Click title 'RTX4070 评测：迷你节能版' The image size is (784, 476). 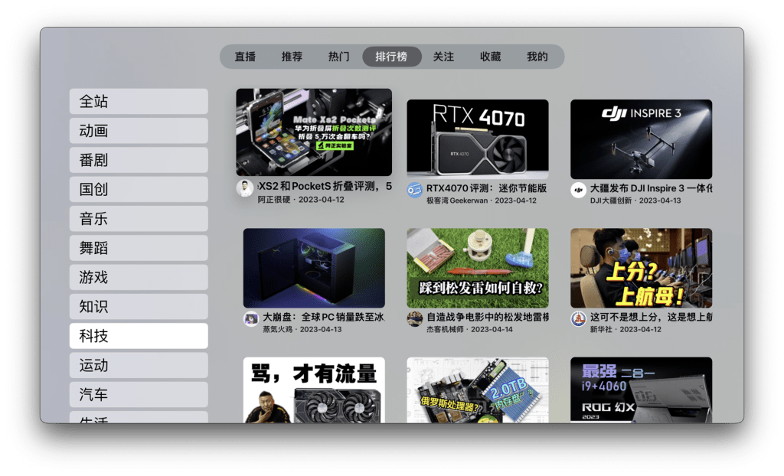[486, 188]
